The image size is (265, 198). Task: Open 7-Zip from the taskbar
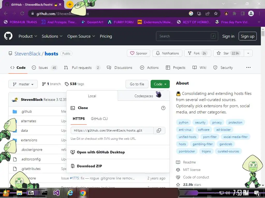31,193
